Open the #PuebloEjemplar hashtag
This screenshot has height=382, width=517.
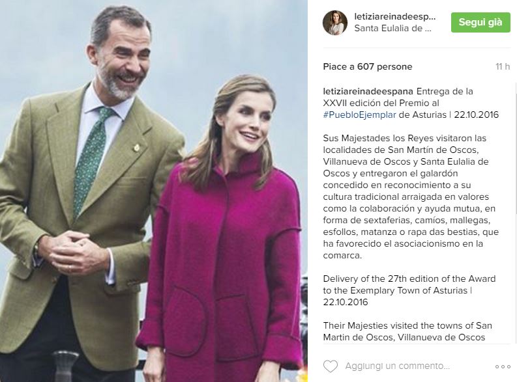point(359,115)
